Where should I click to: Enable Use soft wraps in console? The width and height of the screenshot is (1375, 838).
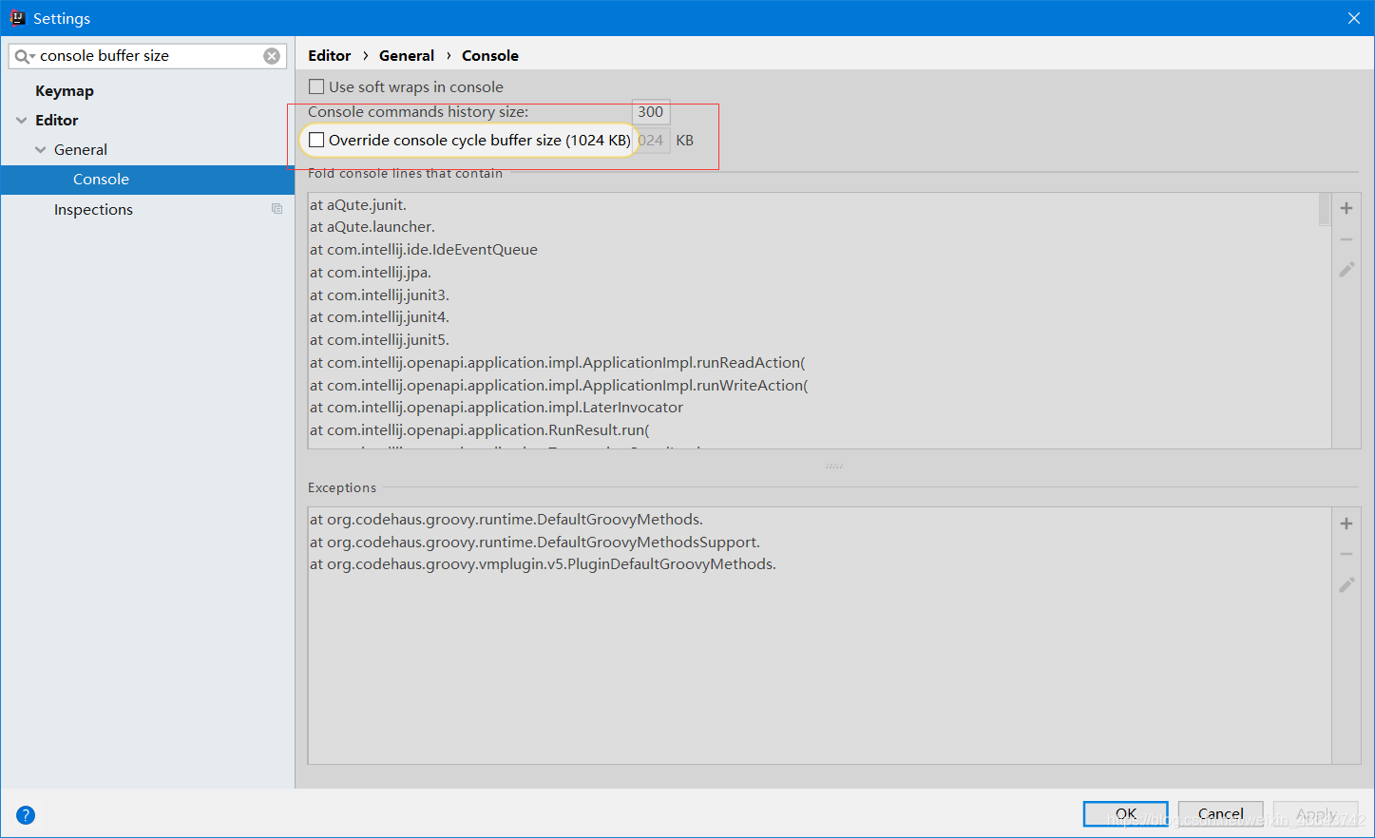coord(316,86)
